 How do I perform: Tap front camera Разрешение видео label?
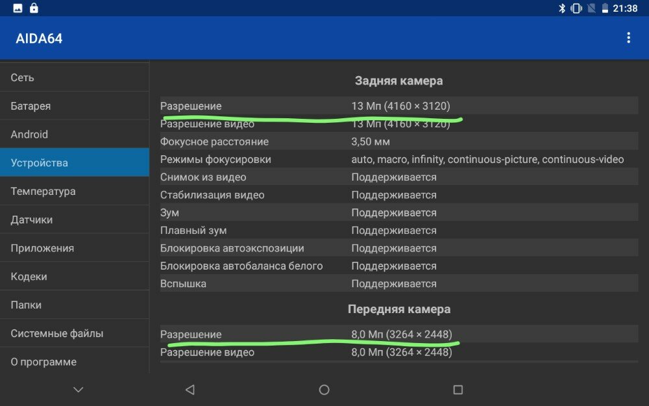[x=208, y=352]
